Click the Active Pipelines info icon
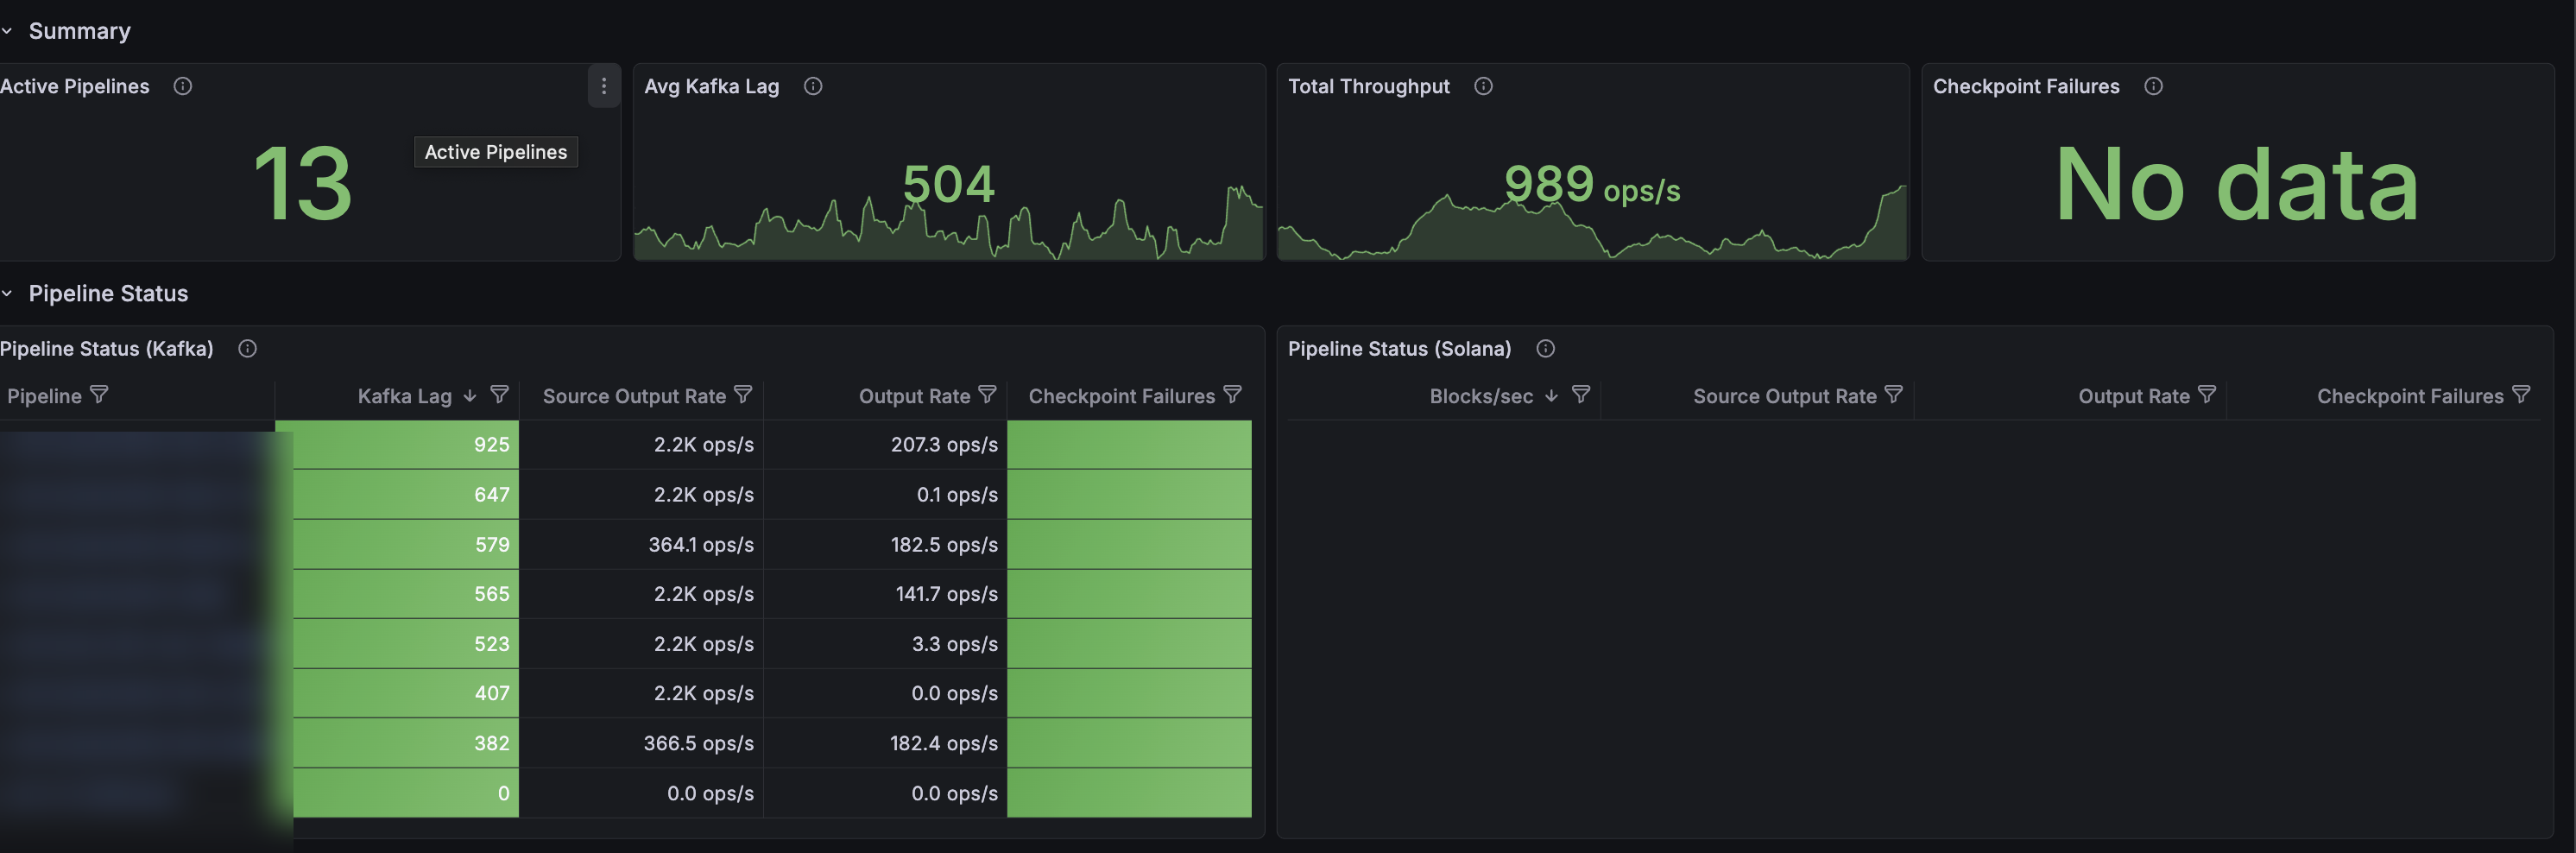This screenshot has height=853, width=2576. point(182,86)
